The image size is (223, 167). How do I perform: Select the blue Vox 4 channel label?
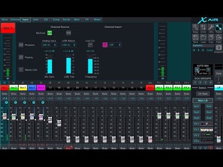pyautogui.click(x=32, y=88)
